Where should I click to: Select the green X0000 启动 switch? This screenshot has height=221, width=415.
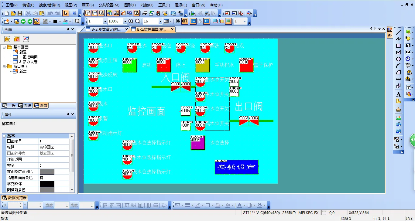click(130, 65)
